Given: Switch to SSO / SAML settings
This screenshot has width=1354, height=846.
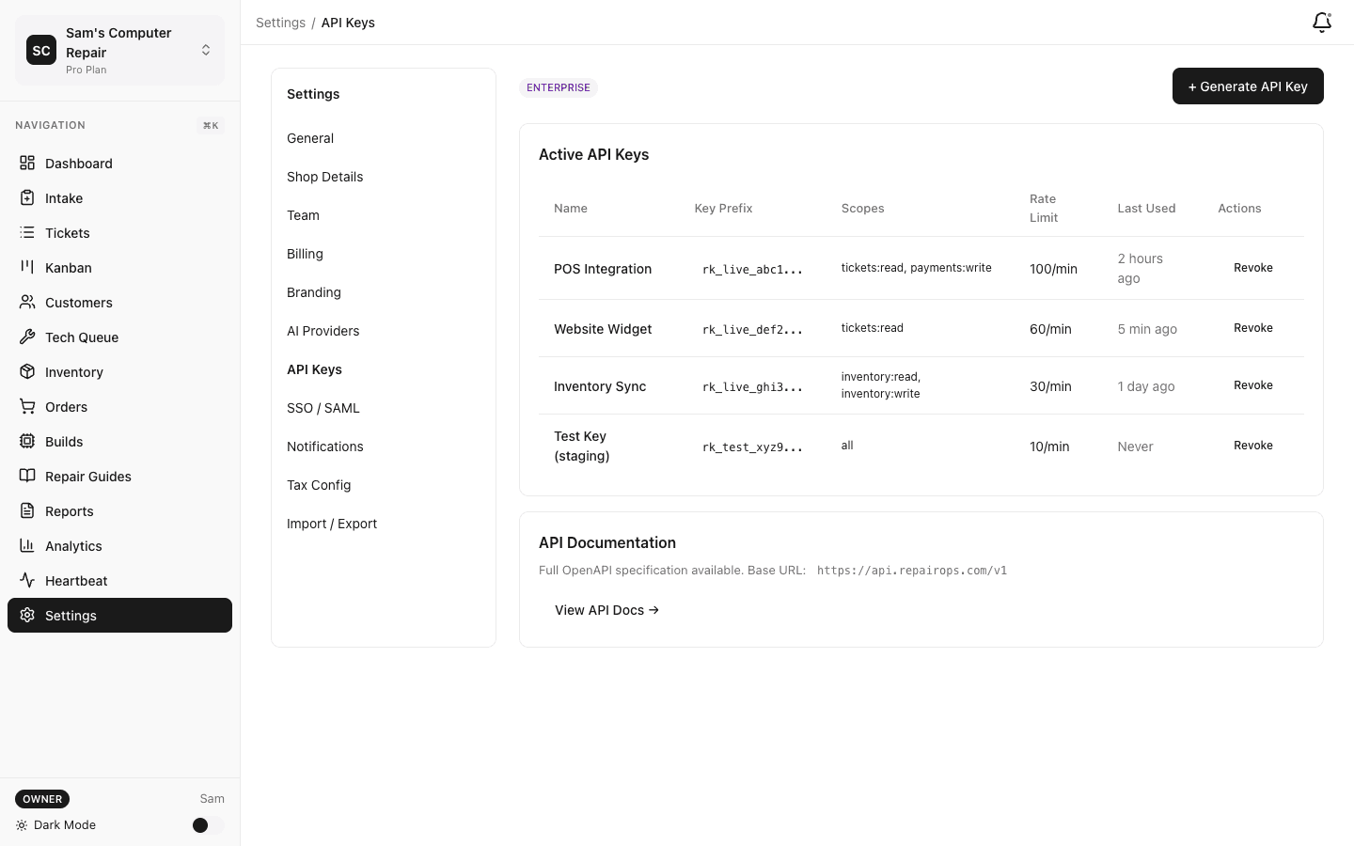Looking at the screenshot, I should pyautogui.click(x=323, y=407).
